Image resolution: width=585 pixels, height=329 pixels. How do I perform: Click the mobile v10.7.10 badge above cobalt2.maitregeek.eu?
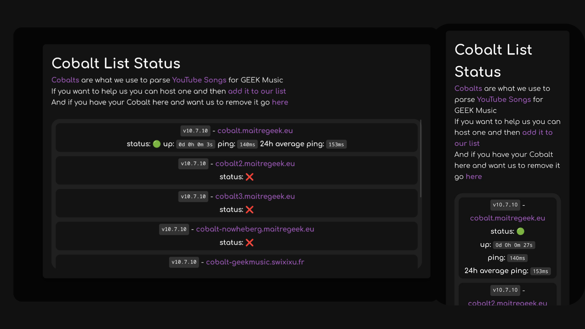505,290
